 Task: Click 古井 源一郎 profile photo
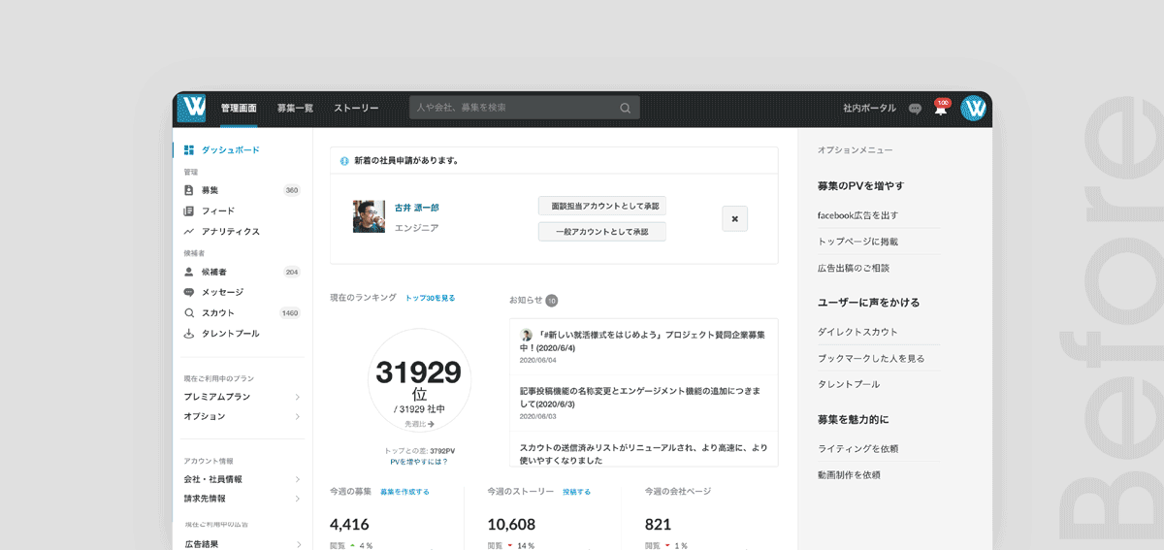point(369,217)
